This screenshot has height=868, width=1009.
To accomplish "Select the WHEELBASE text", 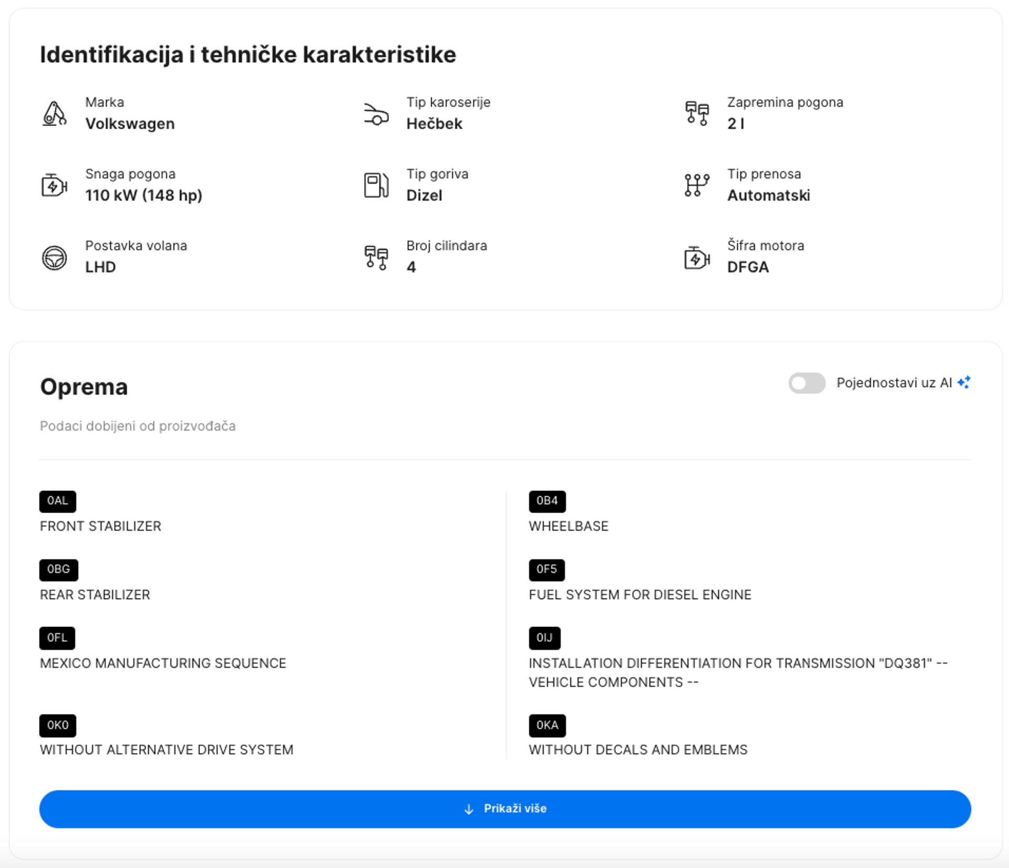I will coord(569,526).
